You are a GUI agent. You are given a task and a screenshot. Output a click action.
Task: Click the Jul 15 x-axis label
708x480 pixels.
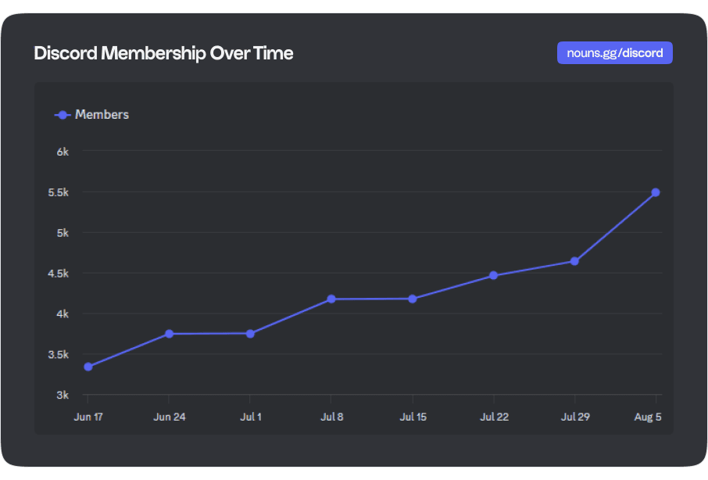[413, 417]
